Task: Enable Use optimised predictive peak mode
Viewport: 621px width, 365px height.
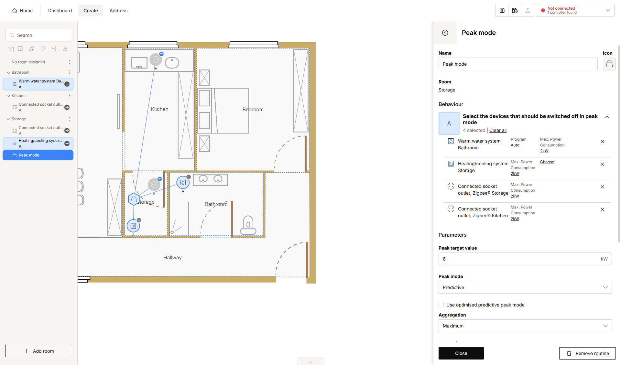Action: click(x=441, y=305)
